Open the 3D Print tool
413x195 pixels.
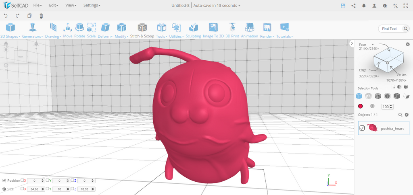click(x=232, y=27)
